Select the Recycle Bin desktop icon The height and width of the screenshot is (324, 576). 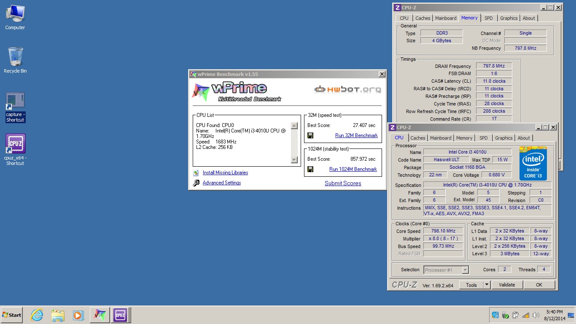point(15,60)
